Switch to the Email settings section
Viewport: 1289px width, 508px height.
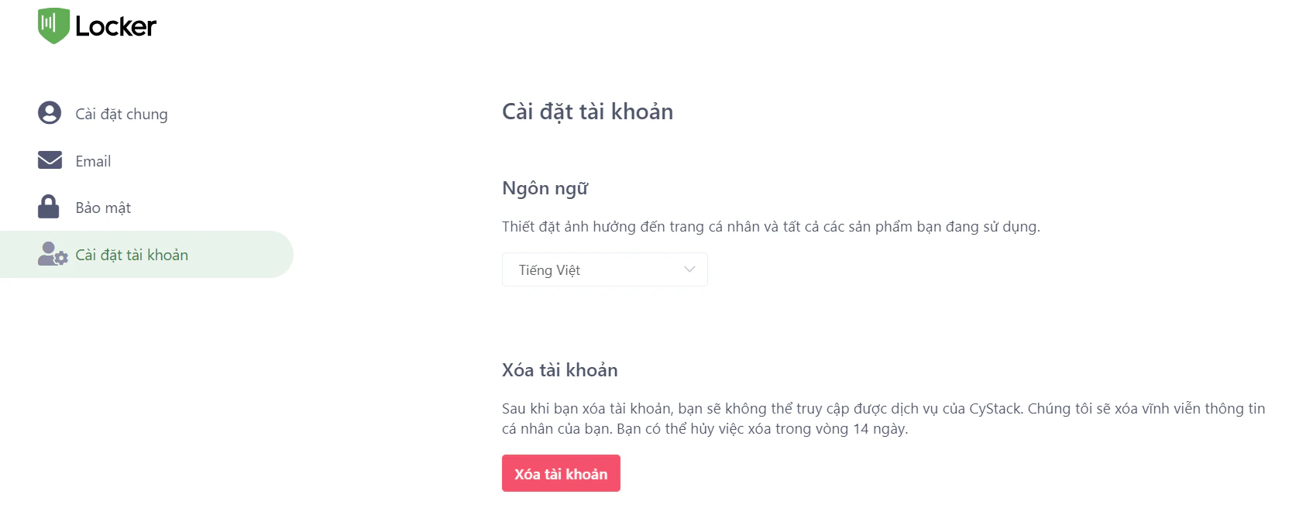click(x=92, y=160)
